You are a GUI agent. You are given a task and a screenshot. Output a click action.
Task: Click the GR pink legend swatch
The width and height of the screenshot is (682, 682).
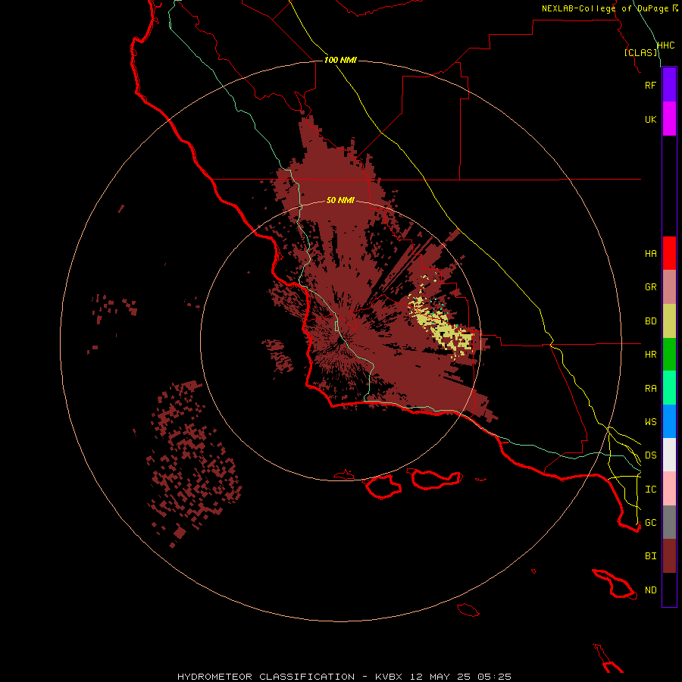coord(669,287)
